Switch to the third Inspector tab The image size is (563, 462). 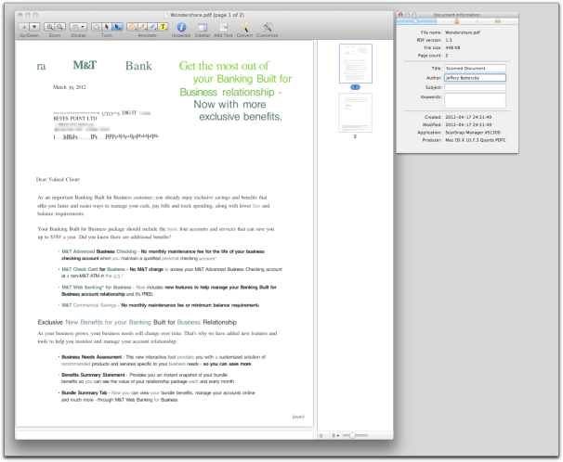498,21
